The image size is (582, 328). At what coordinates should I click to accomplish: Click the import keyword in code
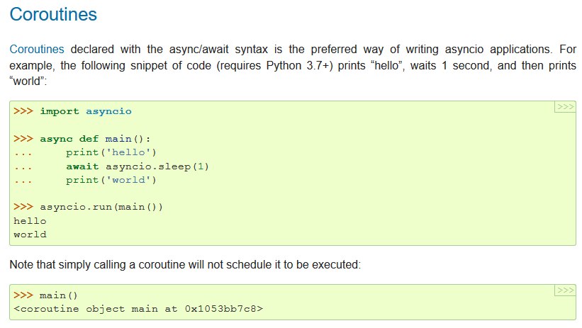point(60,111)
